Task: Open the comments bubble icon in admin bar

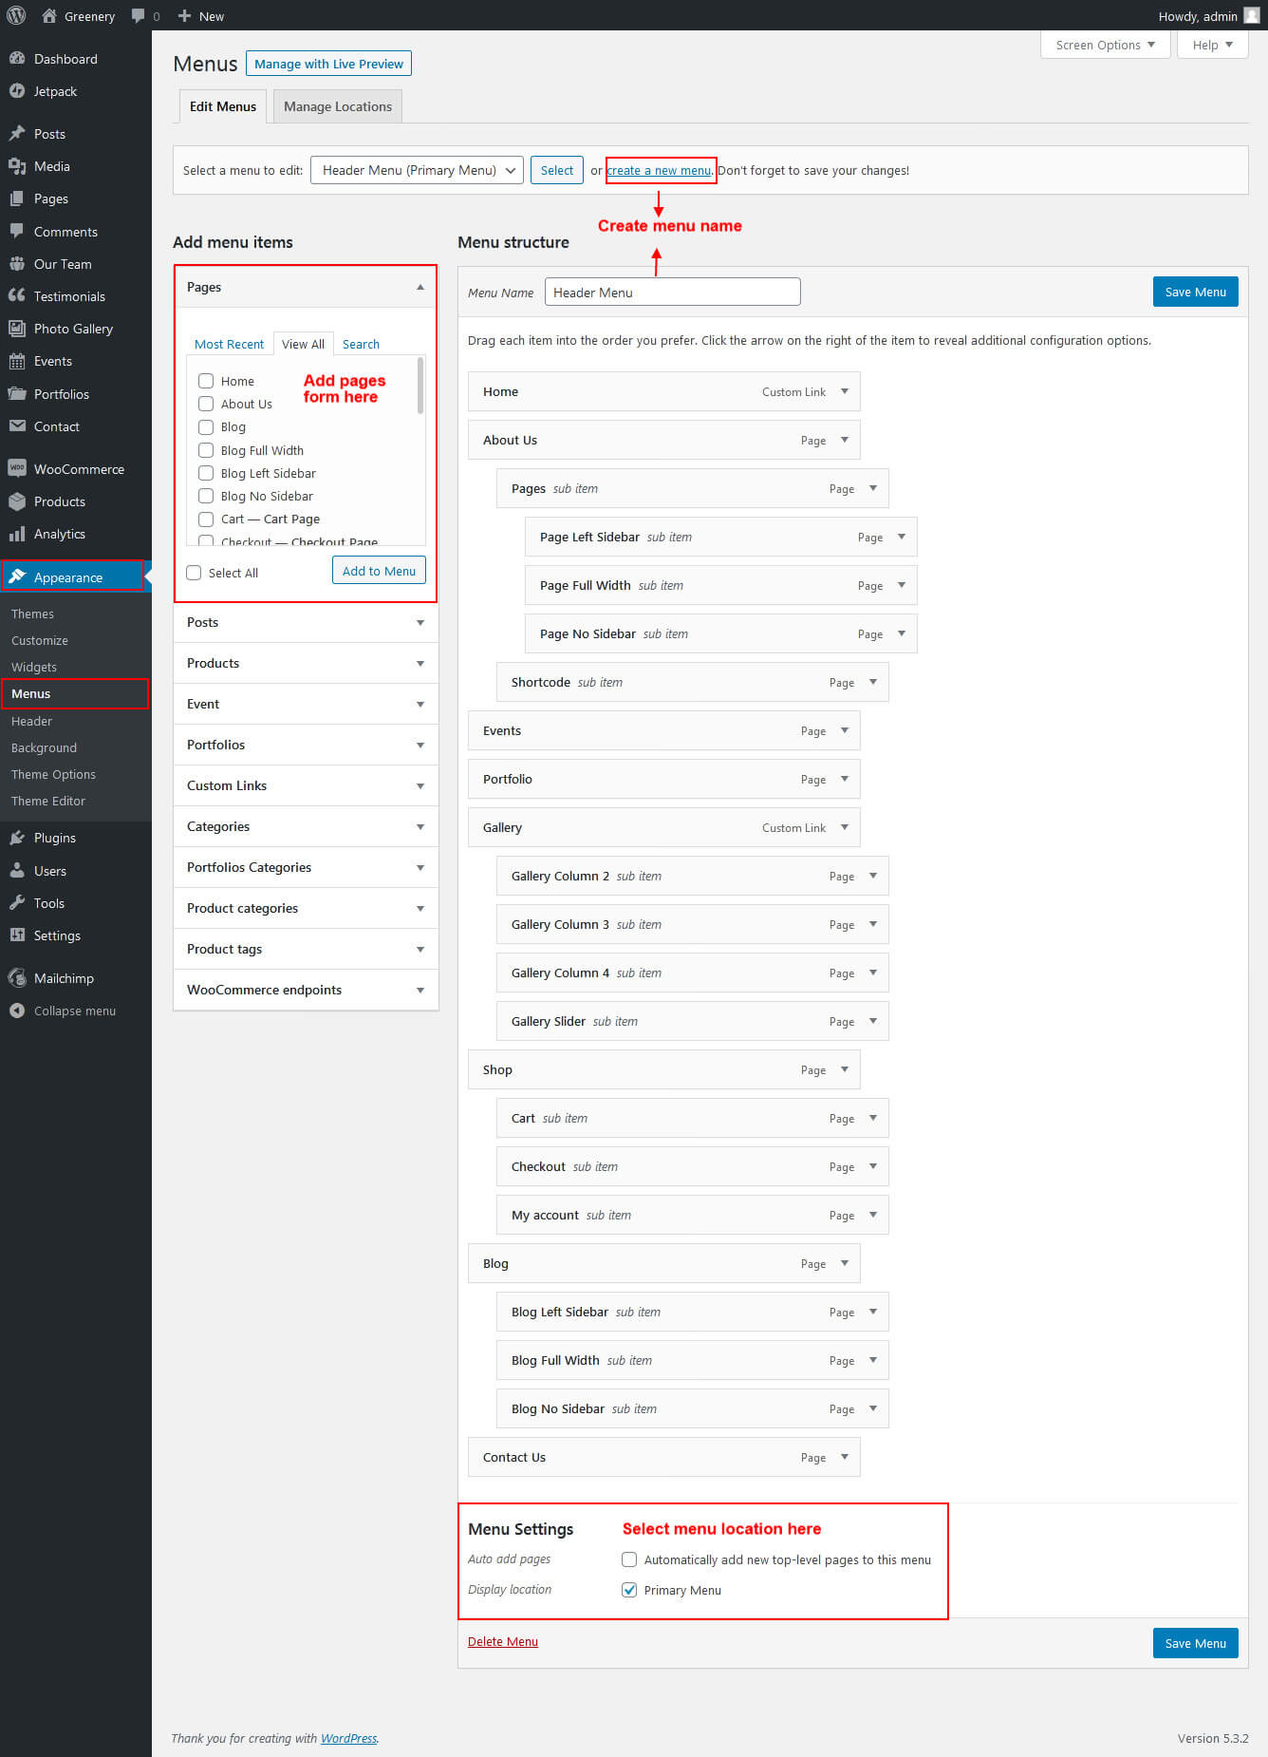Action: (x=139, y=16)
